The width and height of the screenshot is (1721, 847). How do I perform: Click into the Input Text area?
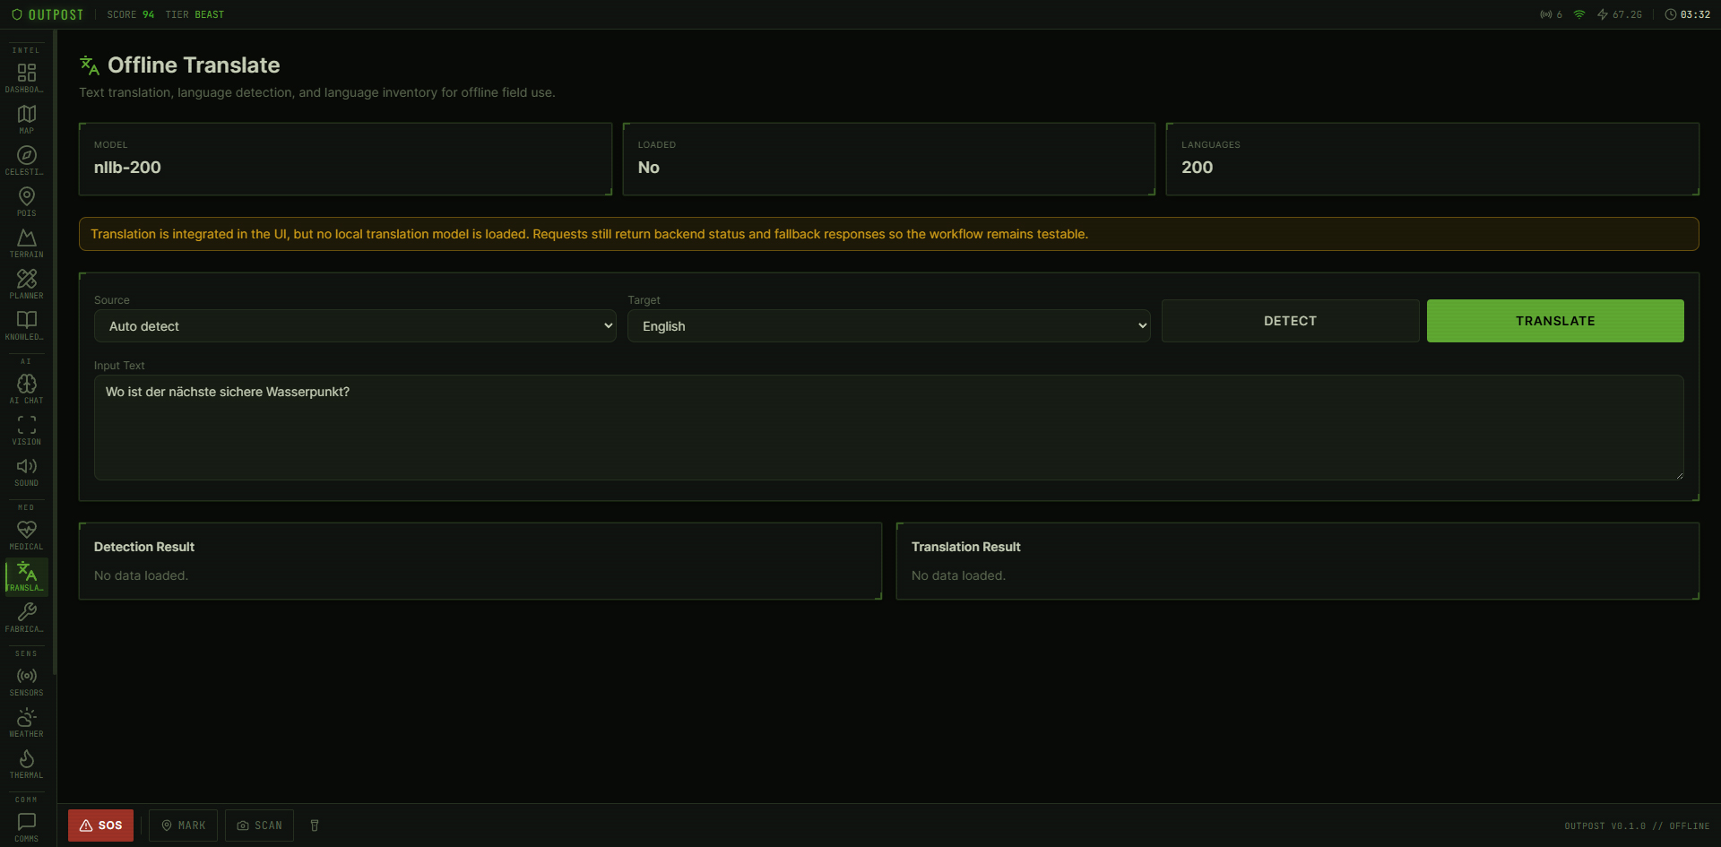(887, 428)
